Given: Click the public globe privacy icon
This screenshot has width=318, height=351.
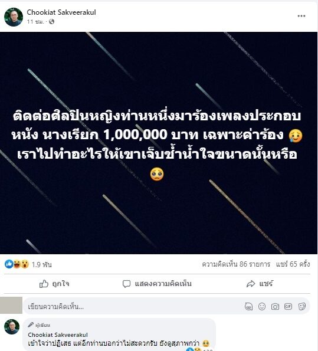Looking at the screenshot, I should click(51, 21).
